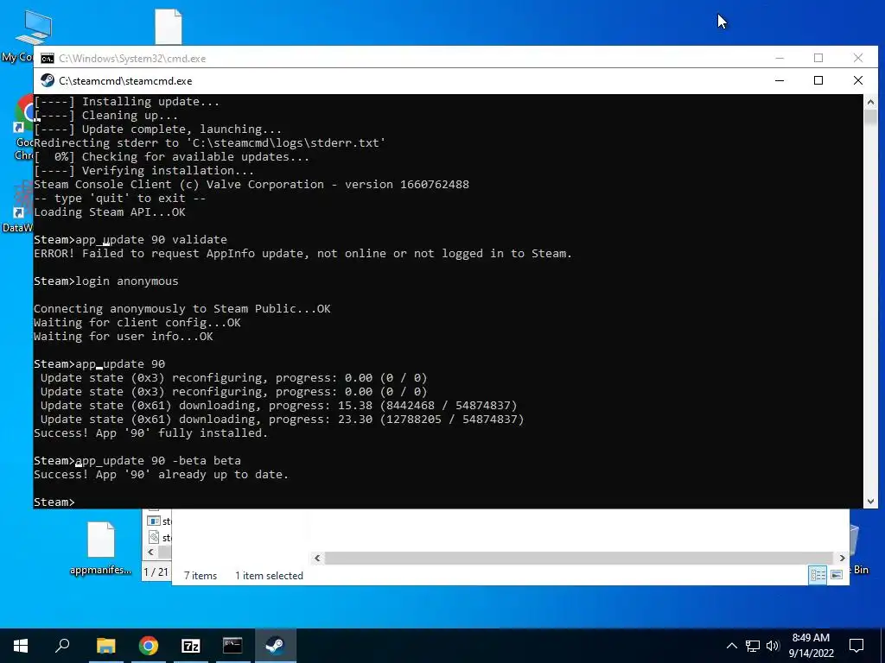Image resolution: width=885 pixels, height=663 pixels.
Task: Close the background cmd.exe window
Action: (858, 58)
